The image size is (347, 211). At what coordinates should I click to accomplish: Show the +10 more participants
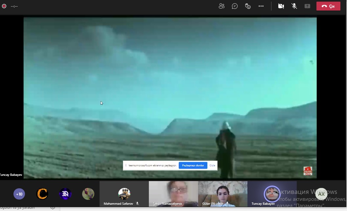tap(19, 194)
